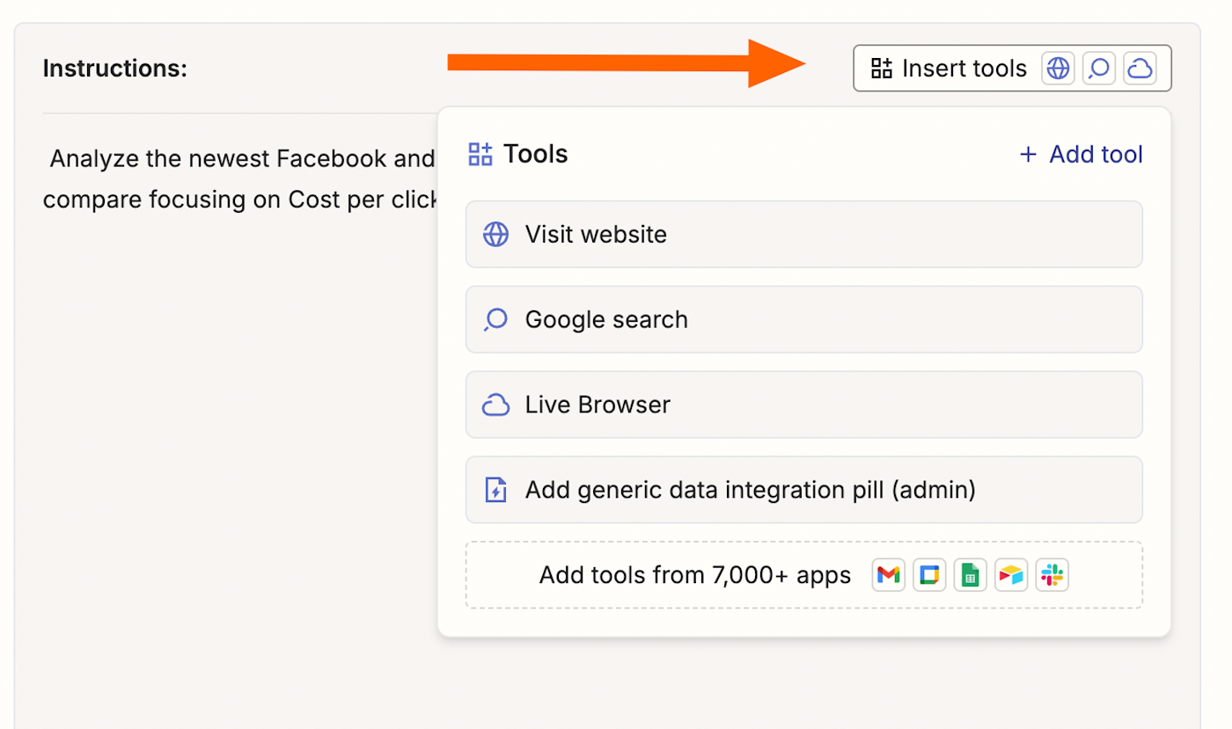
Task: Click the Google Sheets app icon
Action: [970, 575]
